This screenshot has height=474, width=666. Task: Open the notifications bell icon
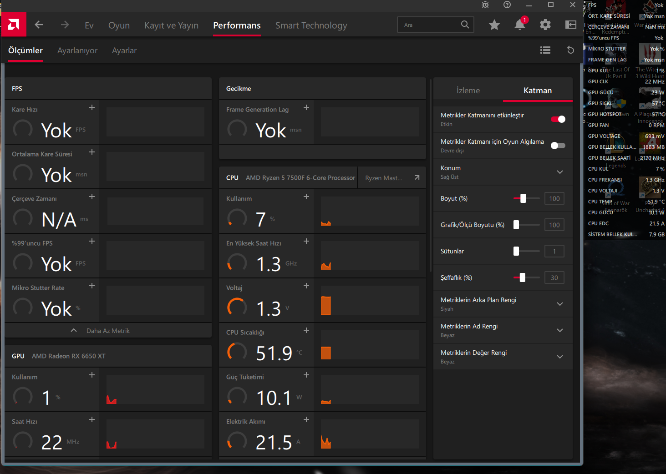click(520, 25)
